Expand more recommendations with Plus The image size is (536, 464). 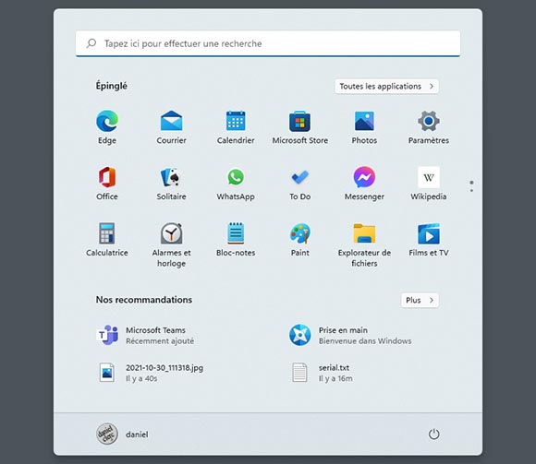coord(420,300)
